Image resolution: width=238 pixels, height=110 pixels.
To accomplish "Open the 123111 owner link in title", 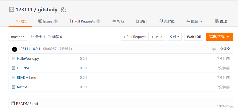I will tap(24, 10).
